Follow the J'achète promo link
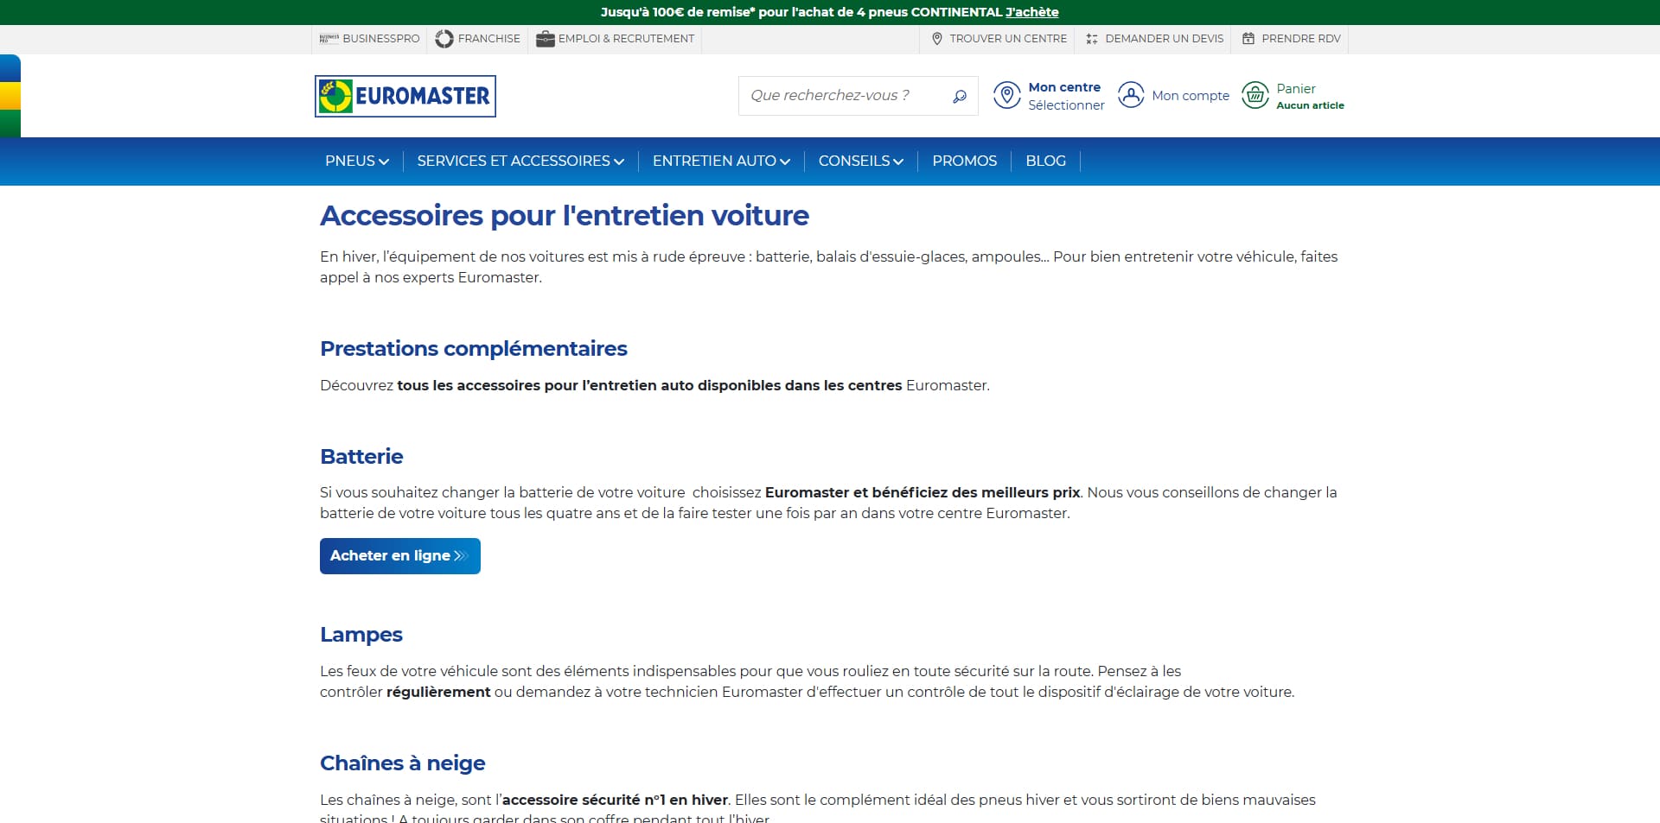Screen dimensions: 1660x823 (1031, 12)
